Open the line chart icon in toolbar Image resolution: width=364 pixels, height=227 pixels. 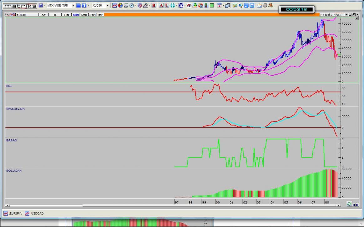click(x=114, y=6)
